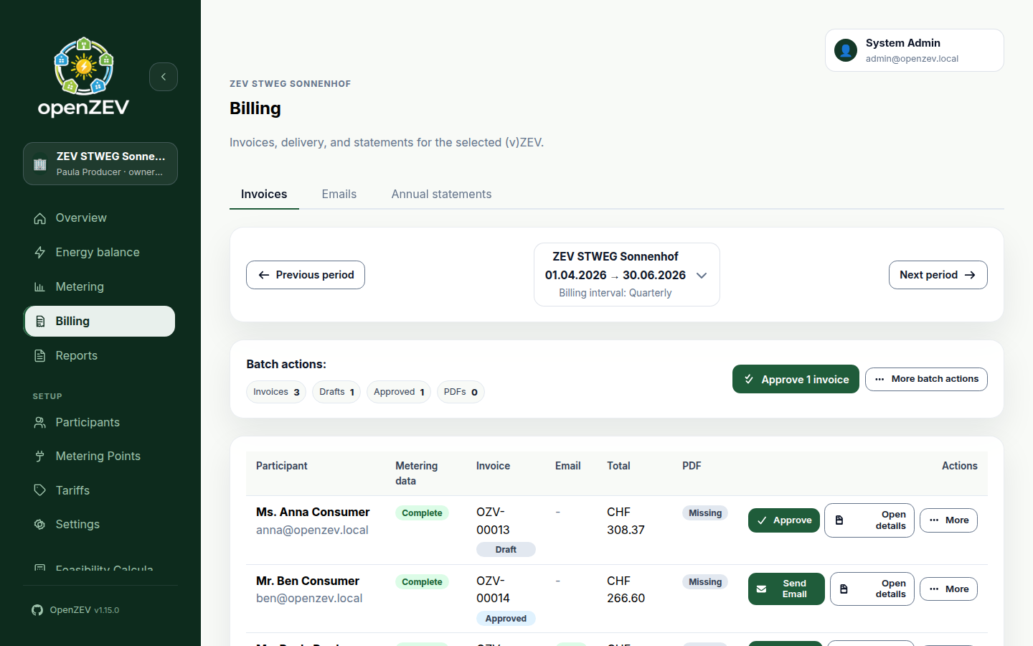
Task: Click the ellipsis icon in More batch actions
Action: pos(879,379)
